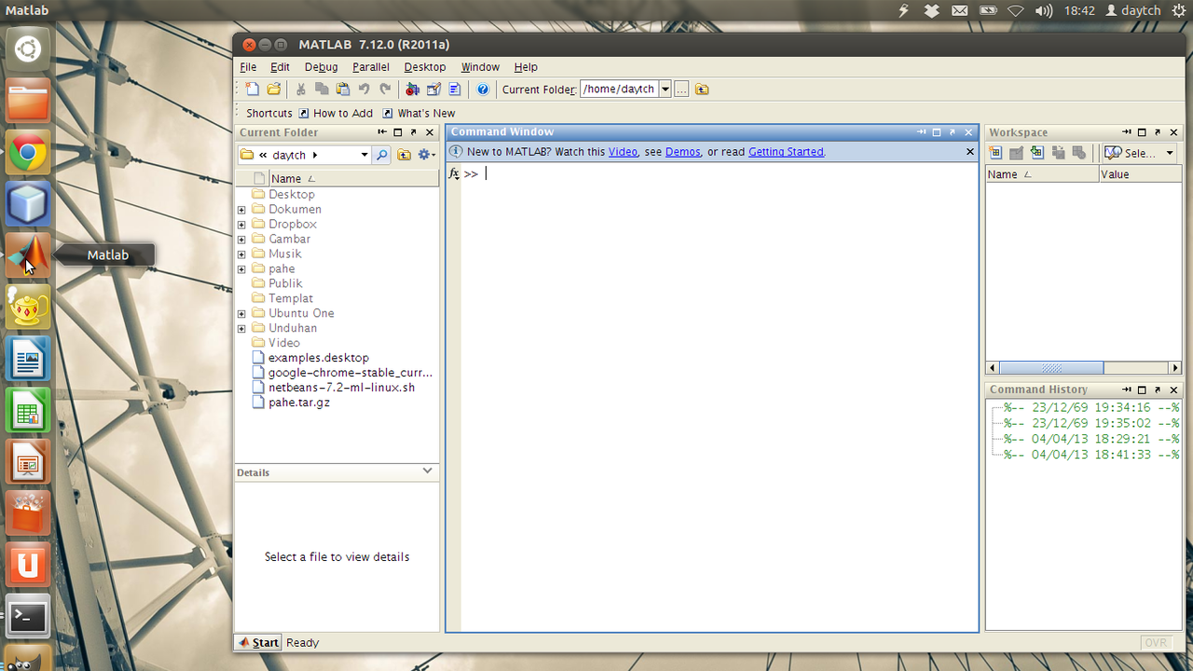Expand the pahe folder
The height and width of the screenshot is (671, 1193).
point(241,269)
